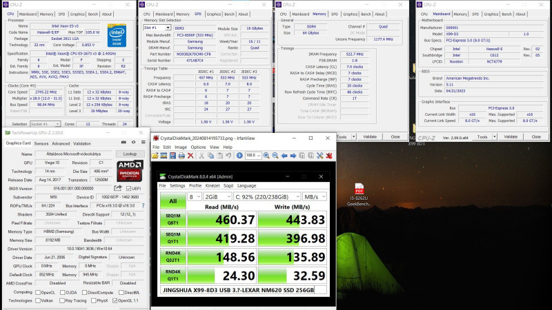Image resolution: width=552 pixels, height=310 pixels.
Task: Click Close button in CPU-Z Memory window
Action: [x=395, y=136]
